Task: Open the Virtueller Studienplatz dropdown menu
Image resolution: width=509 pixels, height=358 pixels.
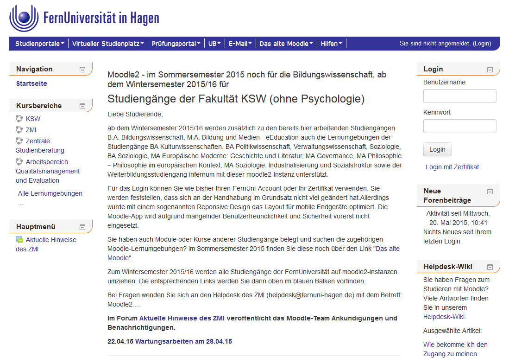Action: click(108, 44)
